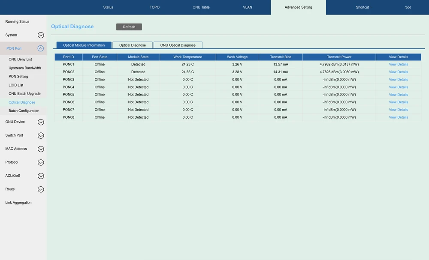Expand the Route section chevron
The width and height of the screenshot is (429, 260).
[x=41, y=189]
